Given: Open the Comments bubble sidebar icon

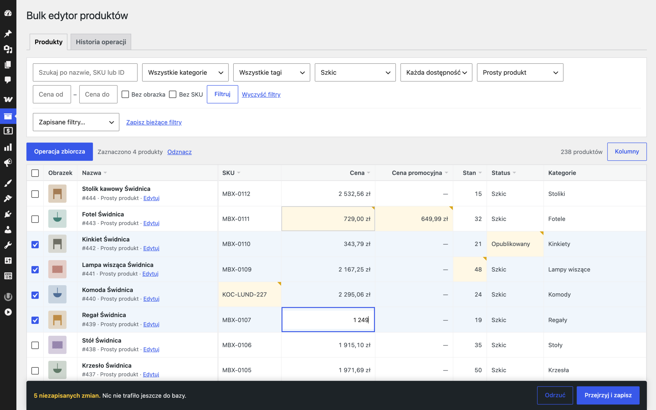Looking at the screenshot, I should 8,80.
